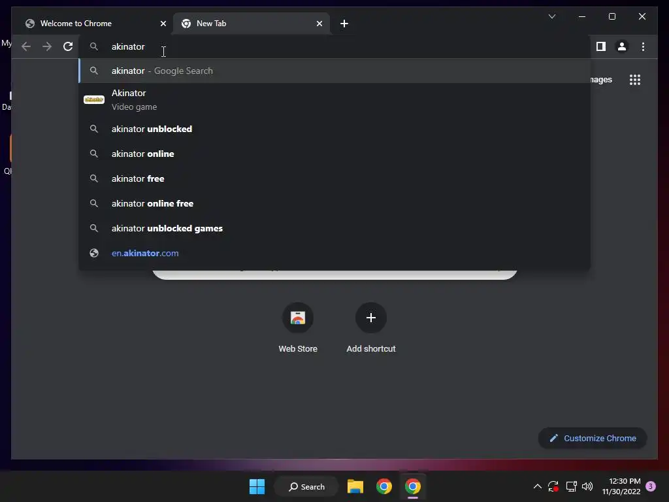Click the Customize Chrome button
669x502 pixels.
tap(593, 439)
